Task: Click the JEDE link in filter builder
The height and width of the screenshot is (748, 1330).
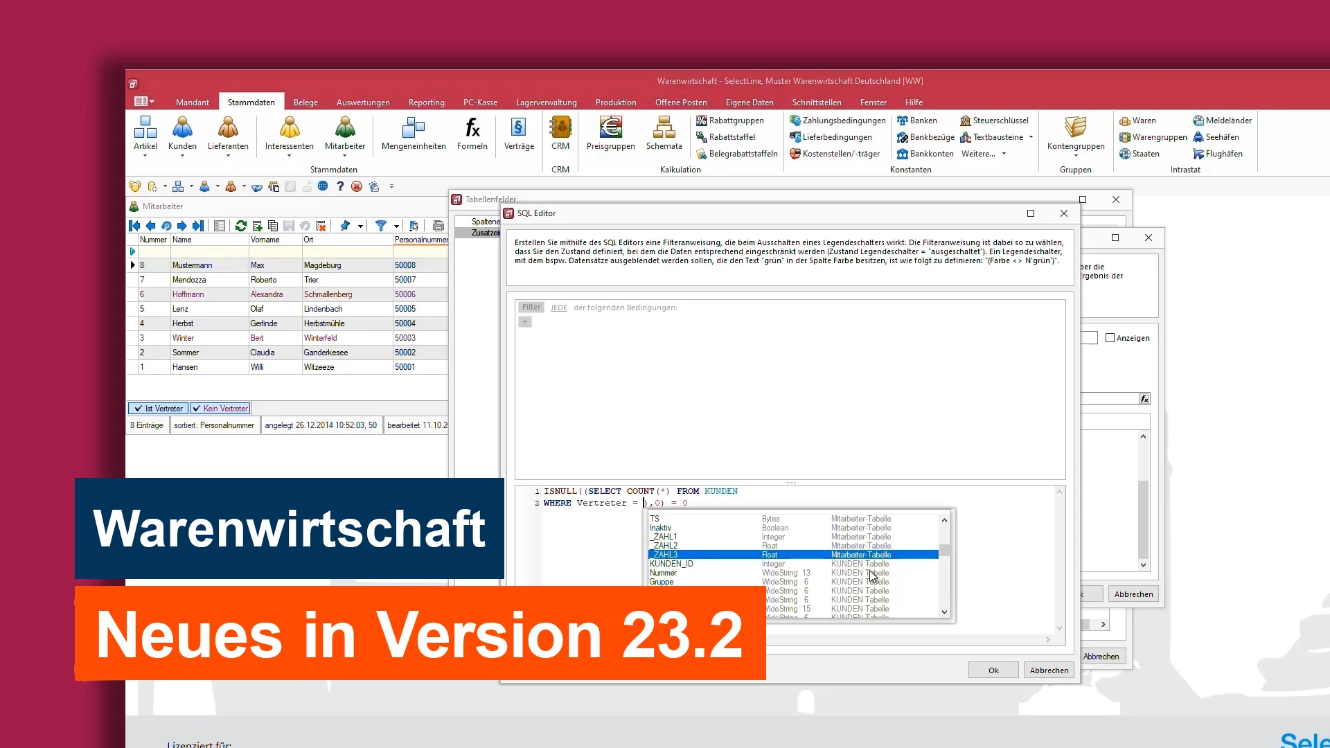Action: coord(559,308)
